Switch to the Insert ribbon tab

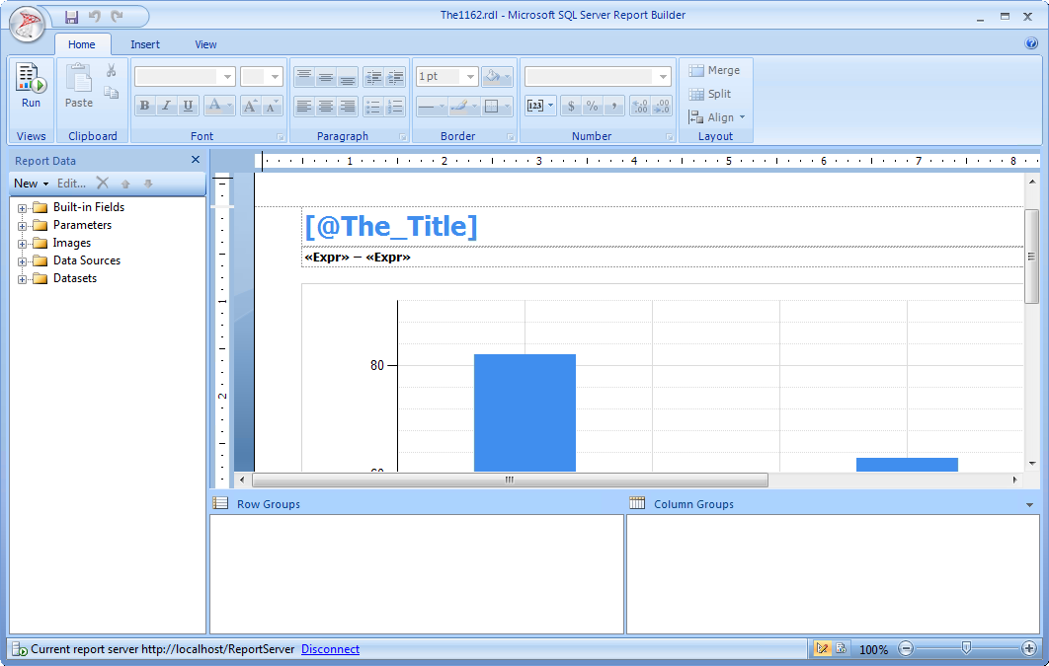tap(145, 43)
